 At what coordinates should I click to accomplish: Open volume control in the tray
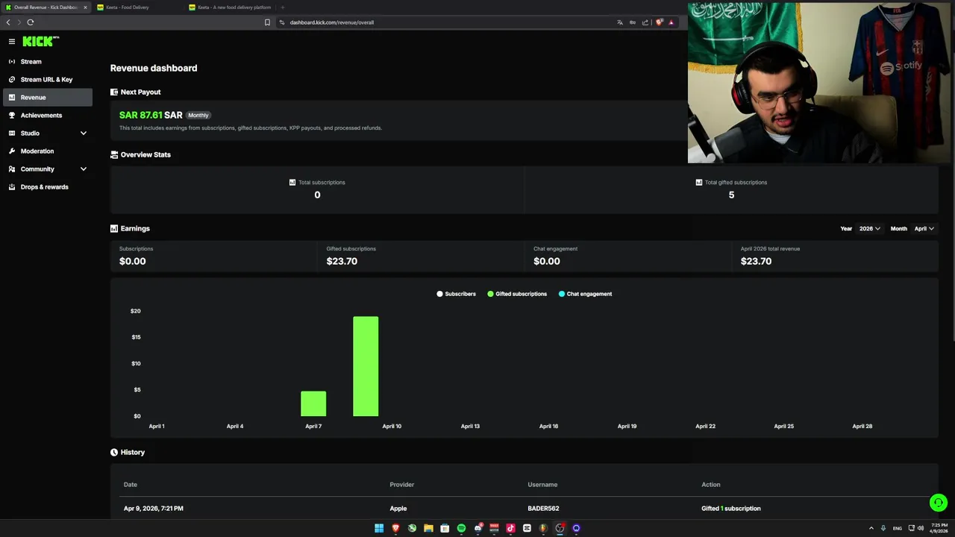pos(921,528)
